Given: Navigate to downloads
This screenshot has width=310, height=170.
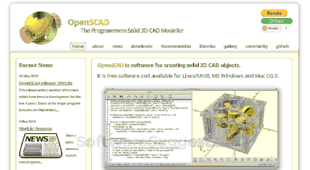Looking at the screenshot, I should pyautogui.click(x=142, y=46).
